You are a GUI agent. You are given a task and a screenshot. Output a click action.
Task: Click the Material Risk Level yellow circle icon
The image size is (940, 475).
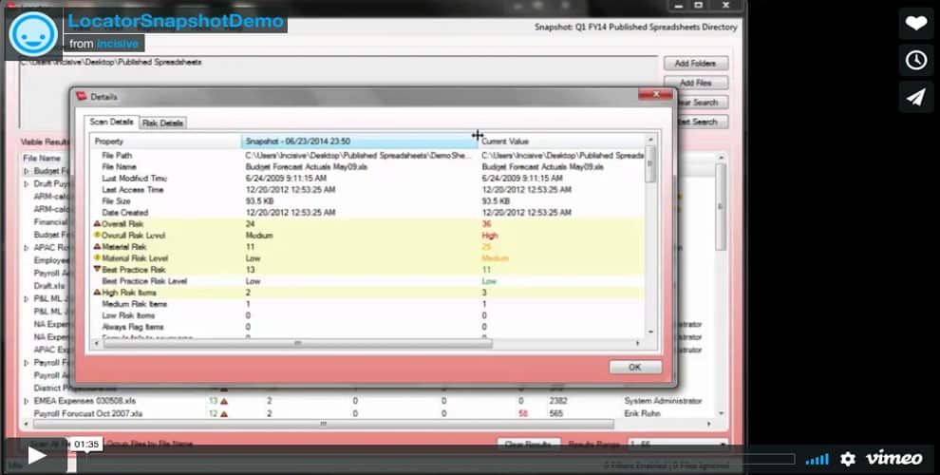coord(97,257)
